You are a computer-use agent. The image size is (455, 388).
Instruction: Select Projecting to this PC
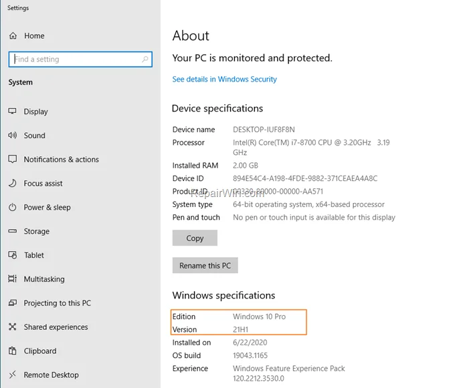[x=57, y=303]
